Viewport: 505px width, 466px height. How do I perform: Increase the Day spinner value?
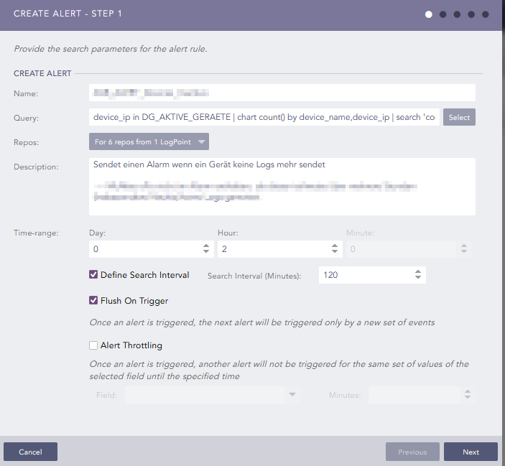(207, 246)
